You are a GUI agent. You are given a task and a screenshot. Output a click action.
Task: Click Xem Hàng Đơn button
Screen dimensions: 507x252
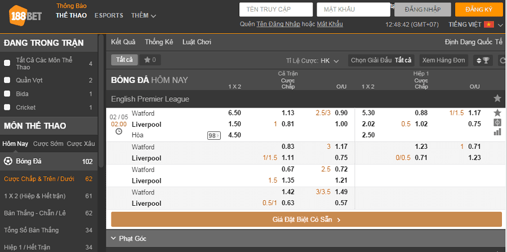coord(444,60)
